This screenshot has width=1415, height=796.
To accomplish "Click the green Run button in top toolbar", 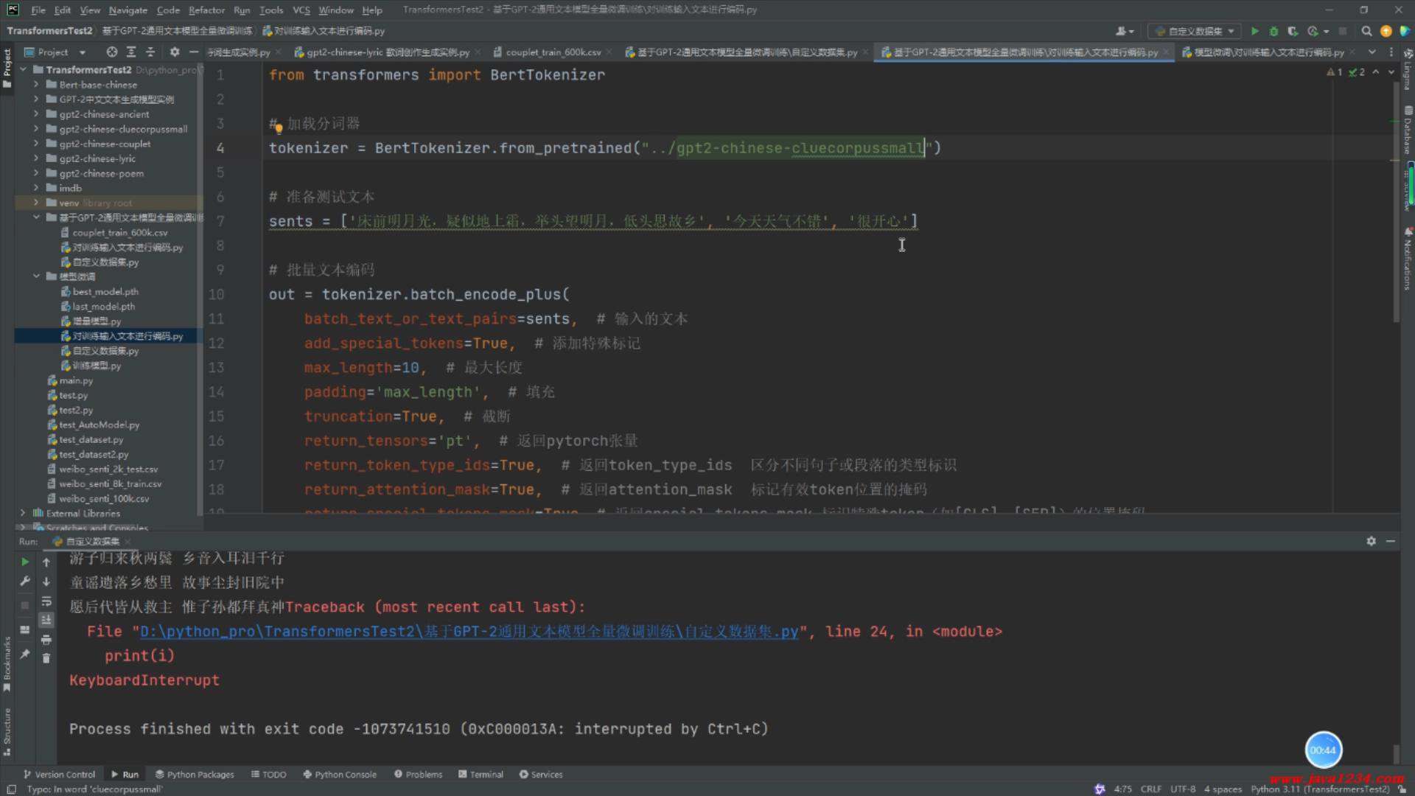I will point(1255,31).
